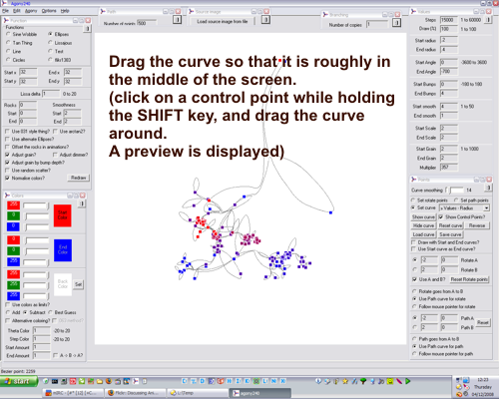The height and width of the screenshot is (399, 499).
Task: Toggle Adjust grain by bump depth
Action: point(7,163)
